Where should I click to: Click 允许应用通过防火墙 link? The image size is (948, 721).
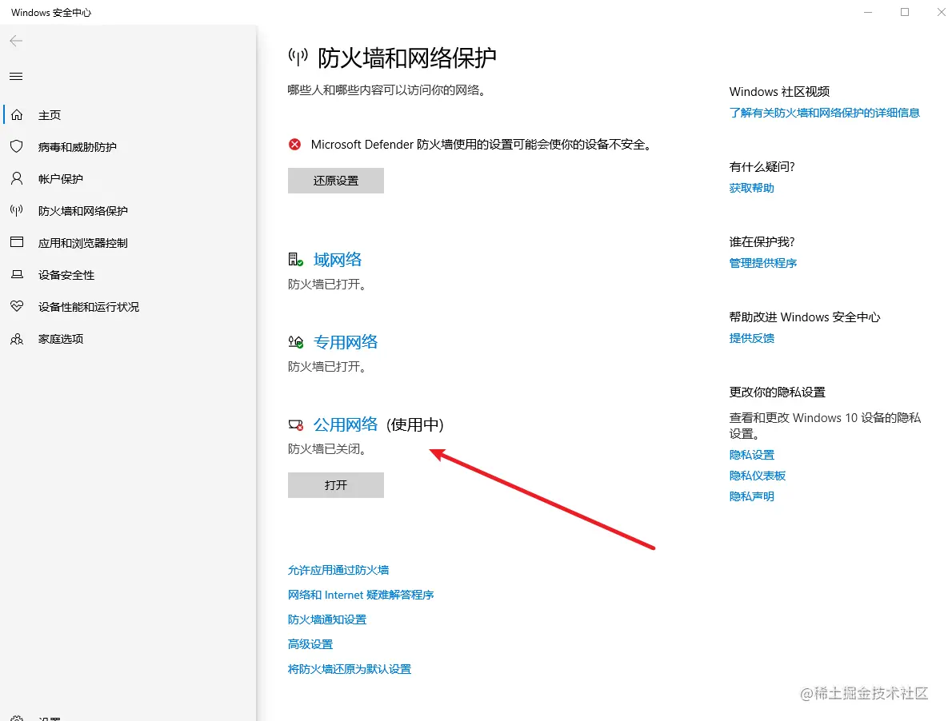[x=338, y=570]
